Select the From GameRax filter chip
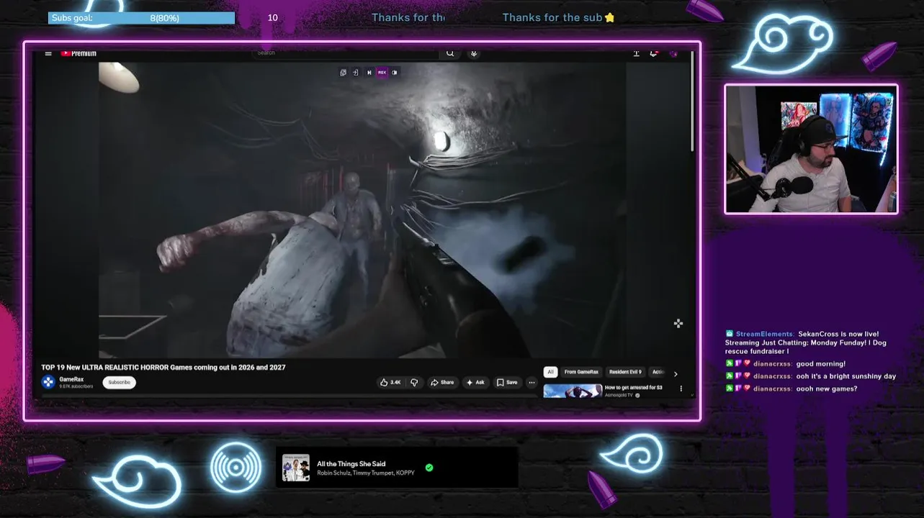The width and height of the screenshot is (924, 518). click(581, 372)
